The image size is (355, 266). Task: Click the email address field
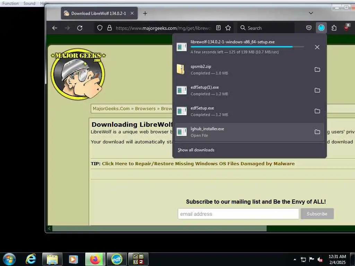coord(239,214)
